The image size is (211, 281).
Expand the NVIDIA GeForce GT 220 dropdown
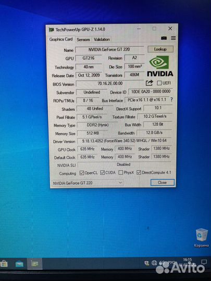[88, 183]
